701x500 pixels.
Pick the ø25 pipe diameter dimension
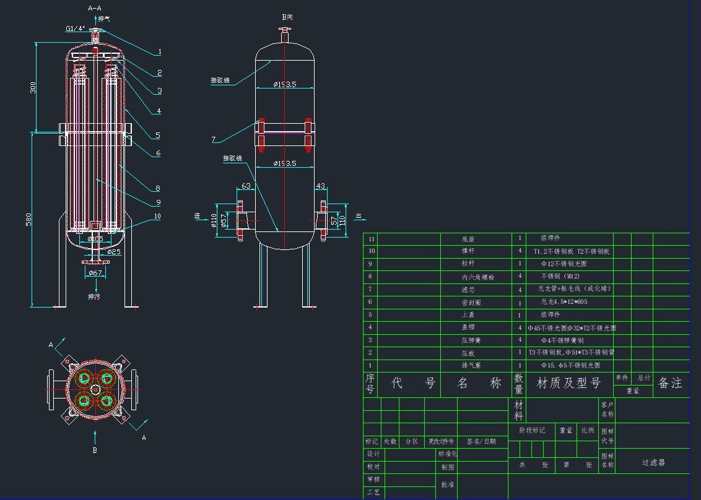[x=114, y=252]
